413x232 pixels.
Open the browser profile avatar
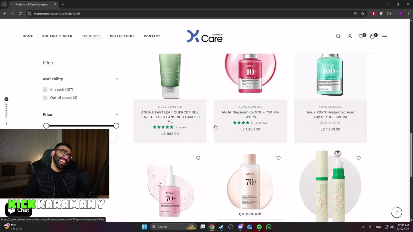(x=400, y=14)
